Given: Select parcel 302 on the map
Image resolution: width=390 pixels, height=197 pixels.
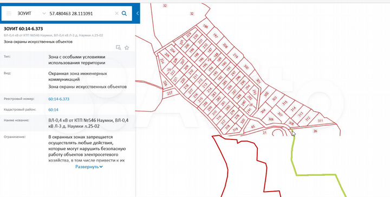Looking at the screenshot, I should click(266, 94).
